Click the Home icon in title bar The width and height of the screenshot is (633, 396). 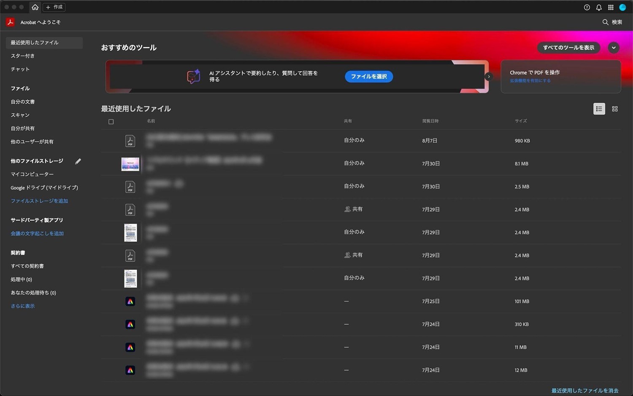coord(35,7)
